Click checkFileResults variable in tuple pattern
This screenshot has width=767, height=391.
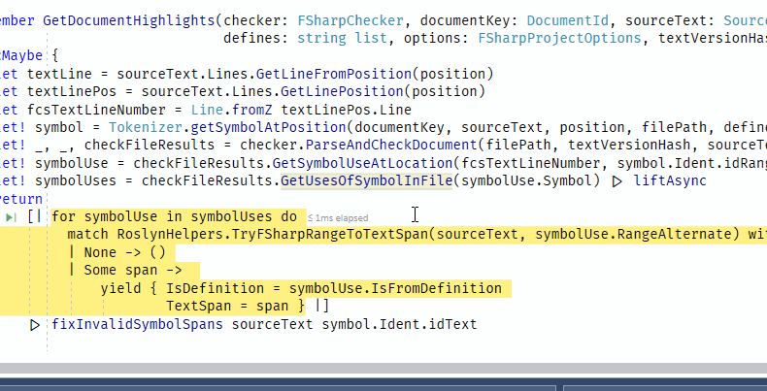tap(150, 146)
